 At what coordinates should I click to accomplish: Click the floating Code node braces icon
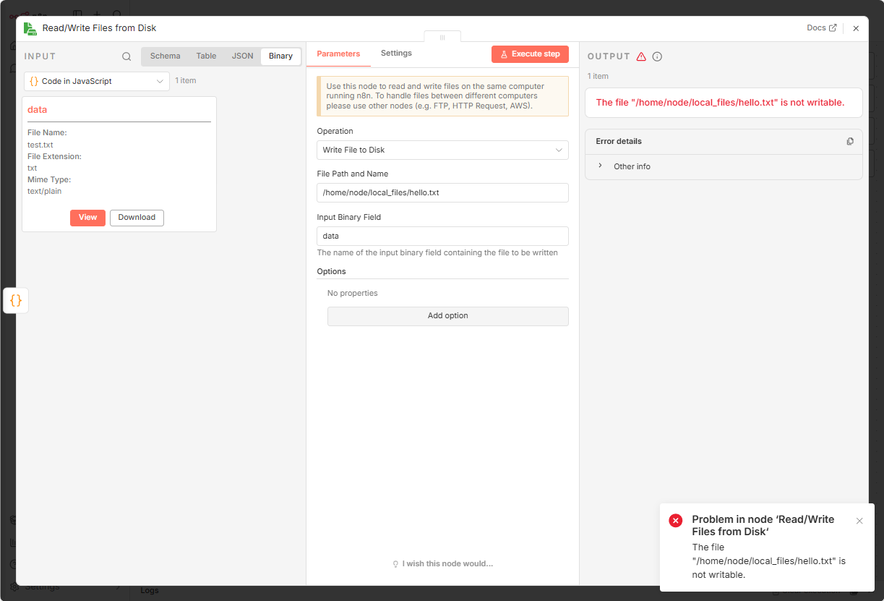(16, 300)
